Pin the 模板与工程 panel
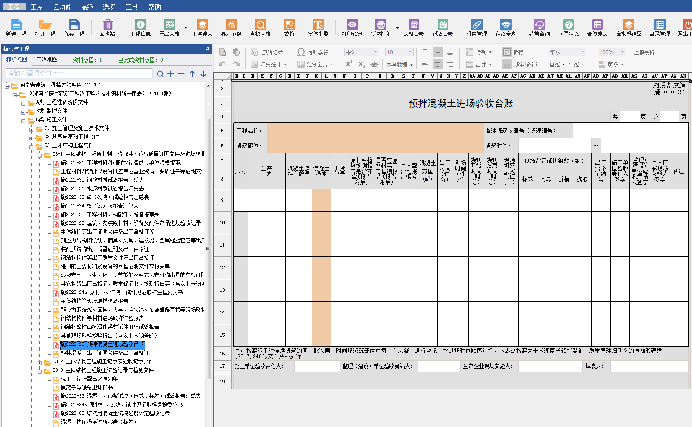Image resolution: width=692 pixels, height=427 pixels. [x=208, y=49]
